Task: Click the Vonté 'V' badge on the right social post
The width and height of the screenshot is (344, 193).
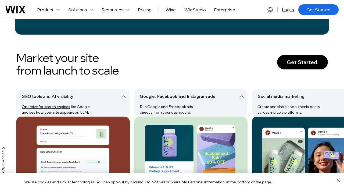Action: [x=314, y=133]
